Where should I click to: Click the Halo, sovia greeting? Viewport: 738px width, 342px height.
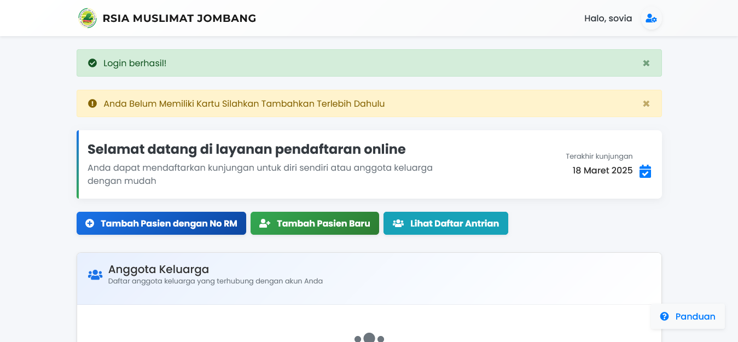tap(607, 18)
